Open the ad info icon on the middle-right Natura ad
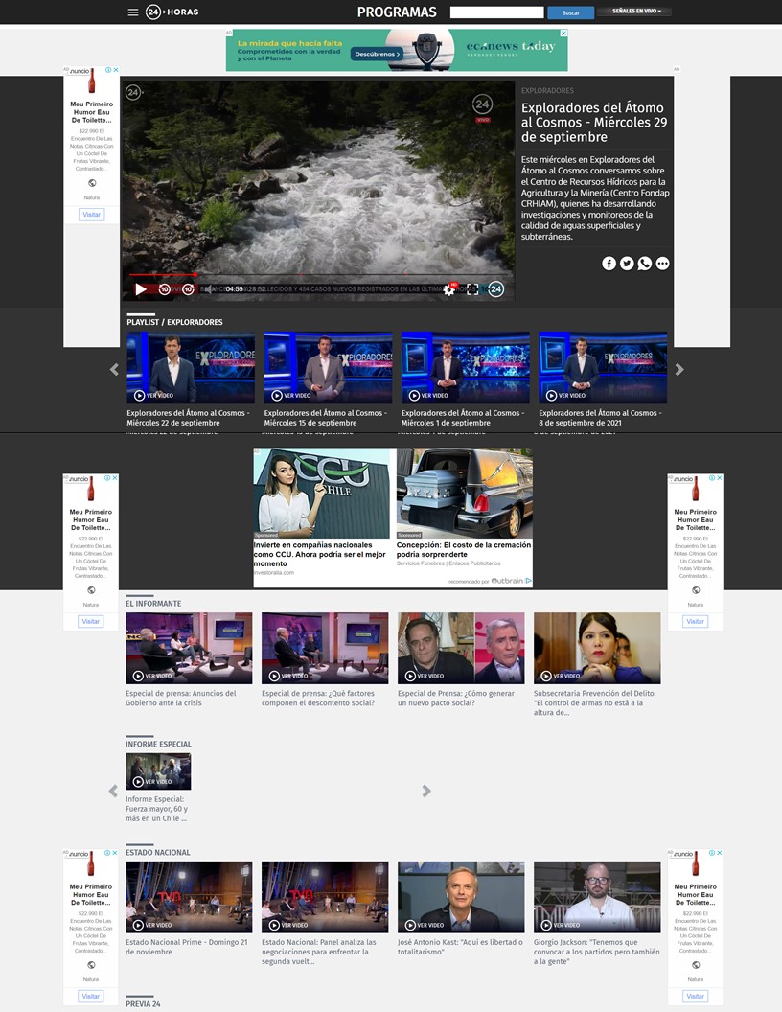Image resolution: width=782 pixels, height=1012 pixels. (x=712, y=477)
